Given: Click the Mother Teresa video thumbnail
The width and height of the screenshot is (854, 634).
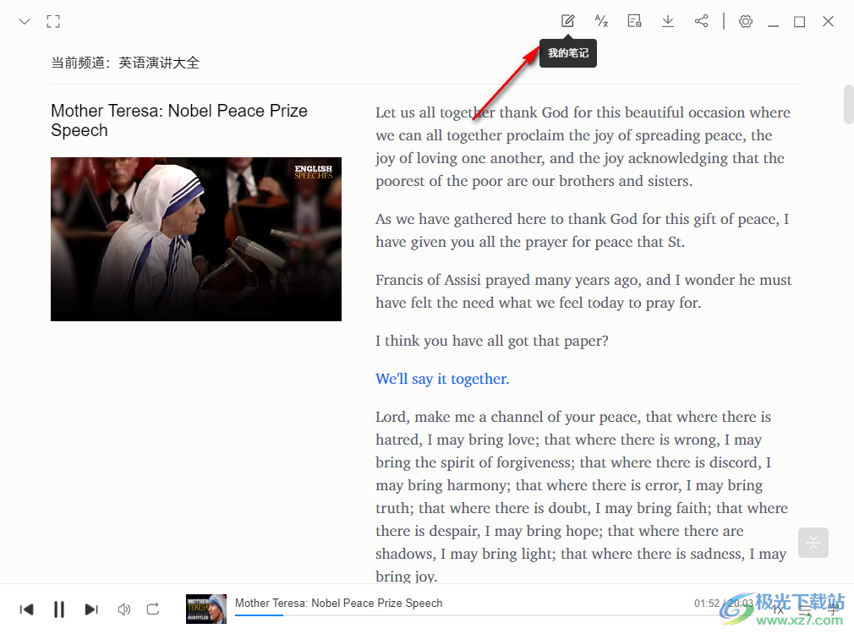Looking at the screenshot, I should 196,239.
